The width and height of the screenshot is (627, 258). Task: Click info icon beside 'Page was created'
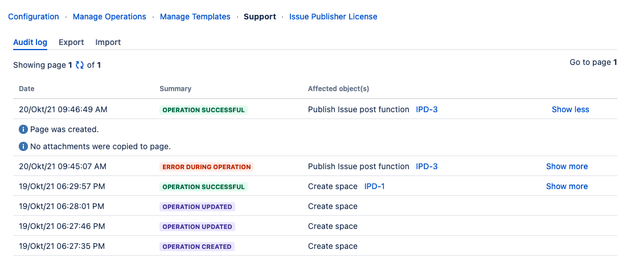23,129
